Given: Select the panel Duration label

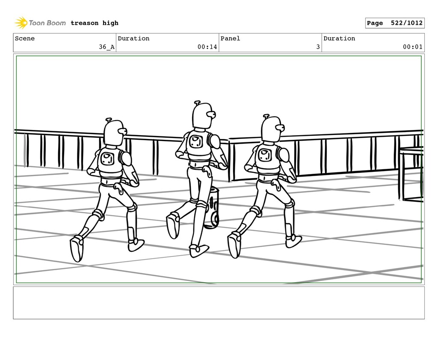Looking at the screenshot, I should coord(339,38).
